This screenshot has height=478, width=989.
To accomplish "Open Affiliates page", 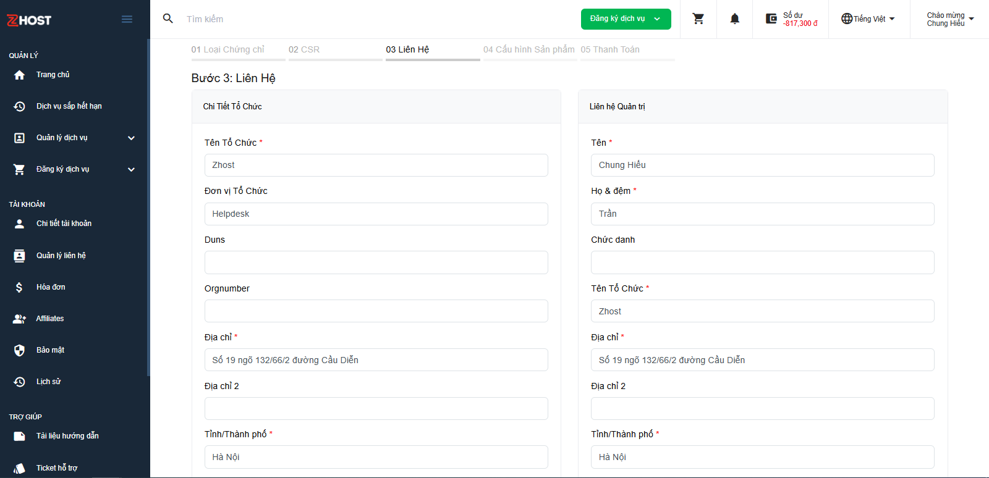I will [49, 319].
